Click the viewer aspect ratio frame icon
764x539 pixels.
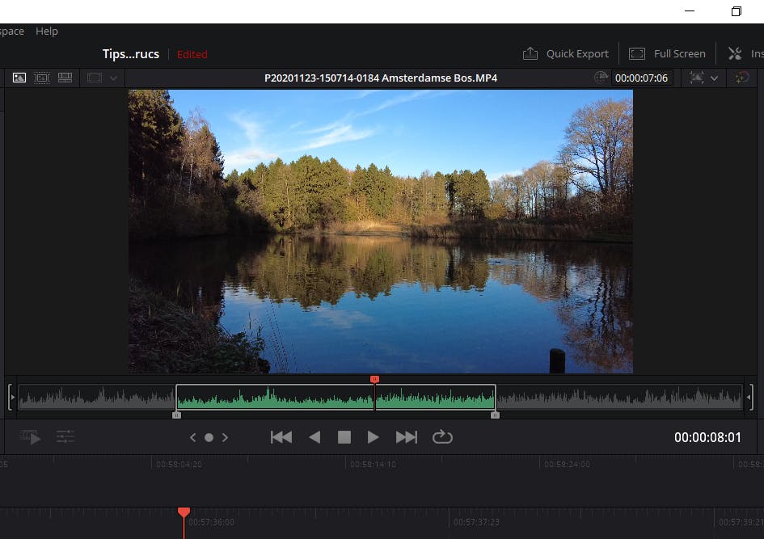point(95,78)
